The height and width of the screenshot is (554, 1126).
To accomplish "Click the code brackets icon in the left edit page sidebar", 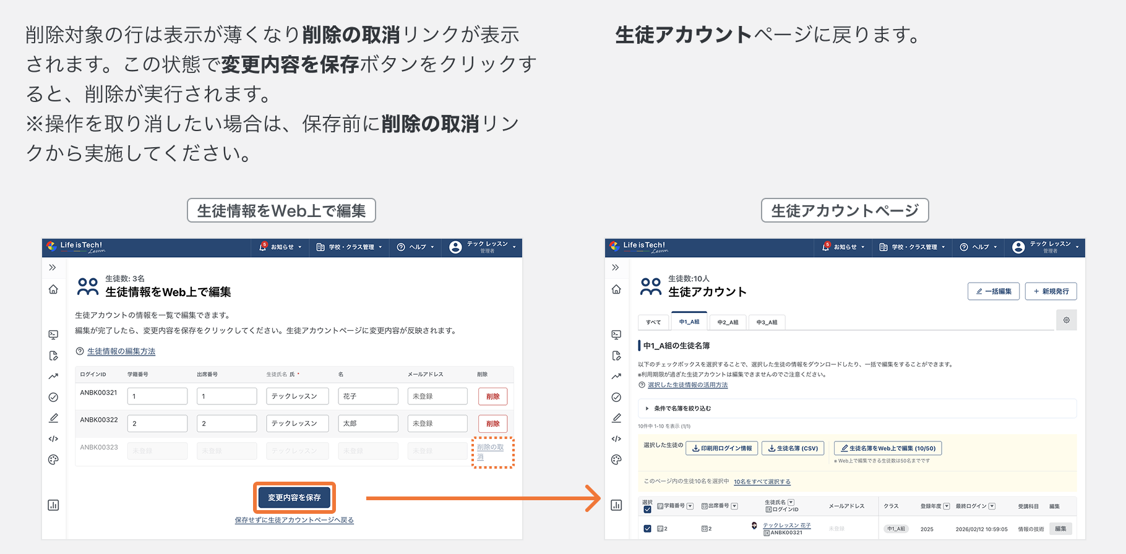I will click(53, 439).
